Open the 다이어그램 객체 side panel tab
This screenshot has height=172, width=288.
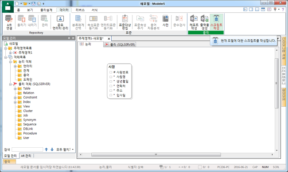[284, 51]
